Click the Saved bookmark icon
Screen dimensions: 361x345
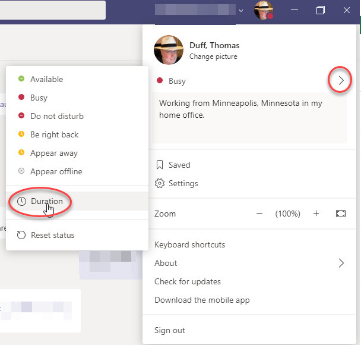point(159,165)
